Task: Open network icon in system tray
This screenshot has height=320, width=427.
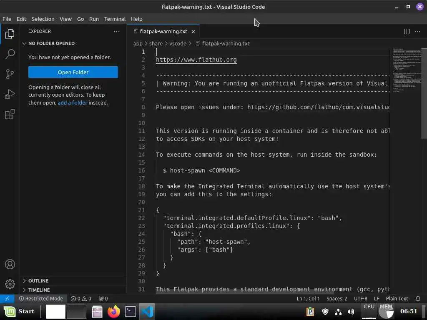Action: [338, 312]
